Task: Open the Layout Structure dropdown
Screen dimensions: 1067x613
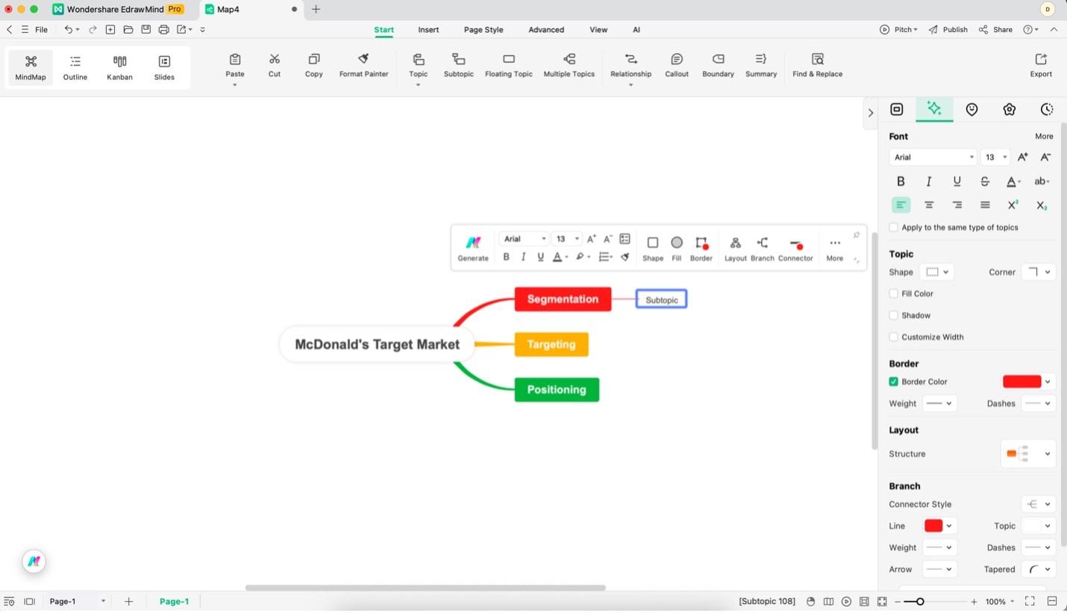Action: tap(1028, 454)
